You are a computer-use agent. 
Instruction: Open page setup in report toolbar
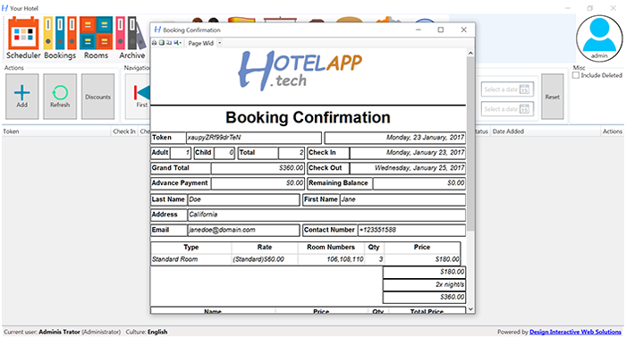pyautogui.click(x=168, y=43)
